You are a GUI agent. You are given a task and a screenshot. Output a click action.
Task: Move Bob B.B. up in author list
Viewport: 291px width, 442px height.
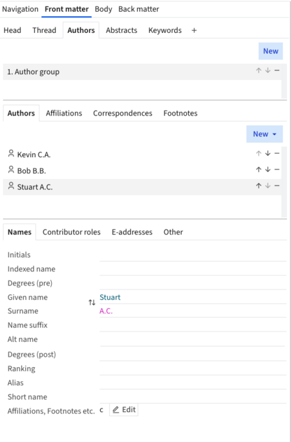259,170
